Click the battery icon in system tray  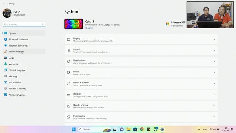[218, 129]
